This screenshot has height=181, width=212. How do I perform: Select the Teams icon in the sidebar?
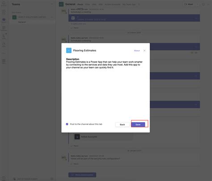coord(4,20)
